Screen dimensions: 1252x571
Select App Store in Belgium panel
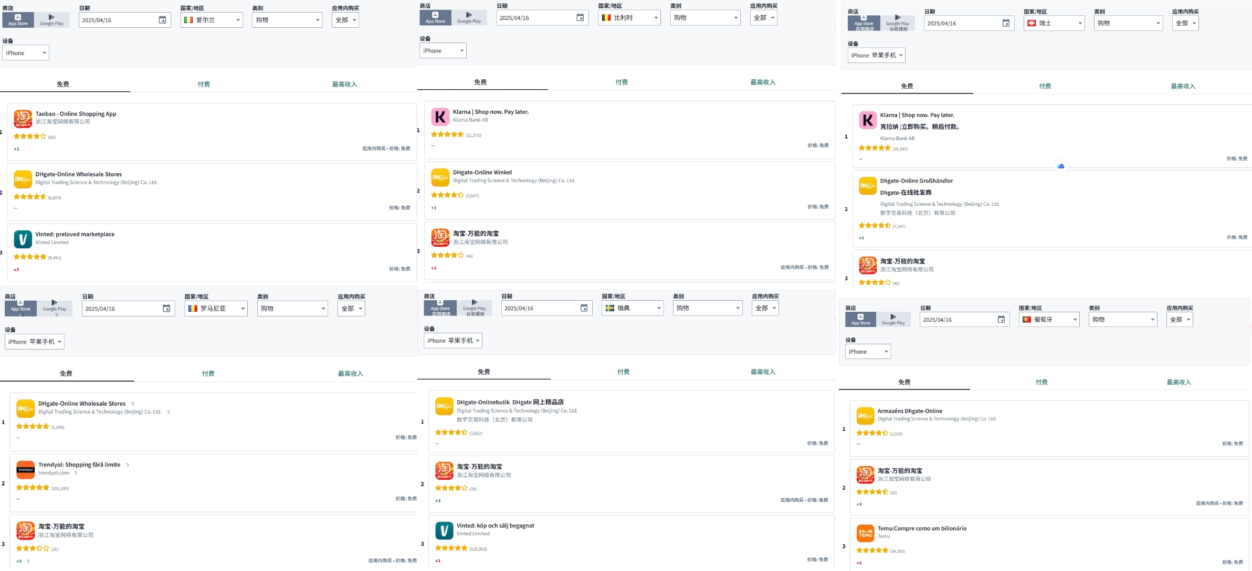click(435, 18)
